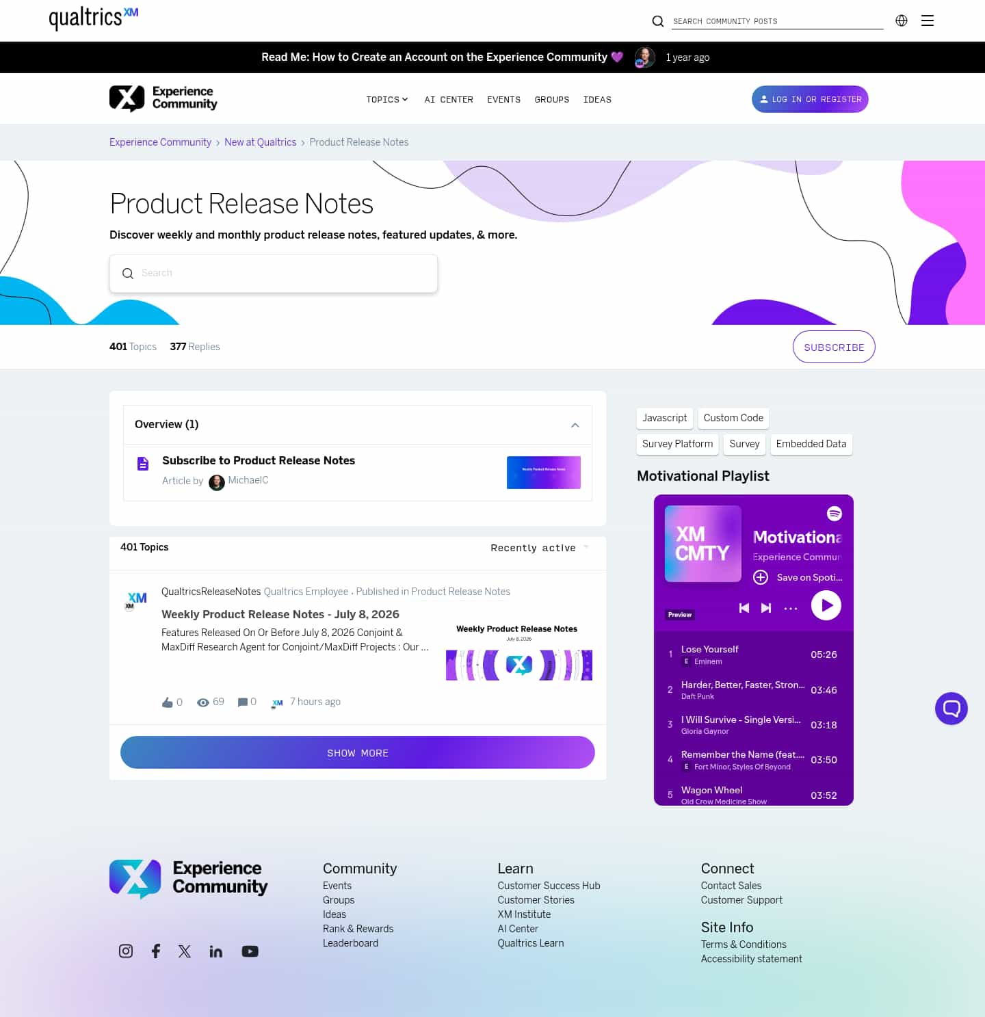Open the Facebook footer icon
Image resolution: width=985 pixels, height=1017 pixels.
[156, 951]
